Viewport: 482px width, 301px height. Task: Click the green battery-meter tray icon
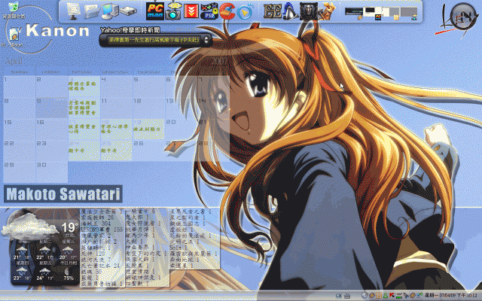point(399,296)
